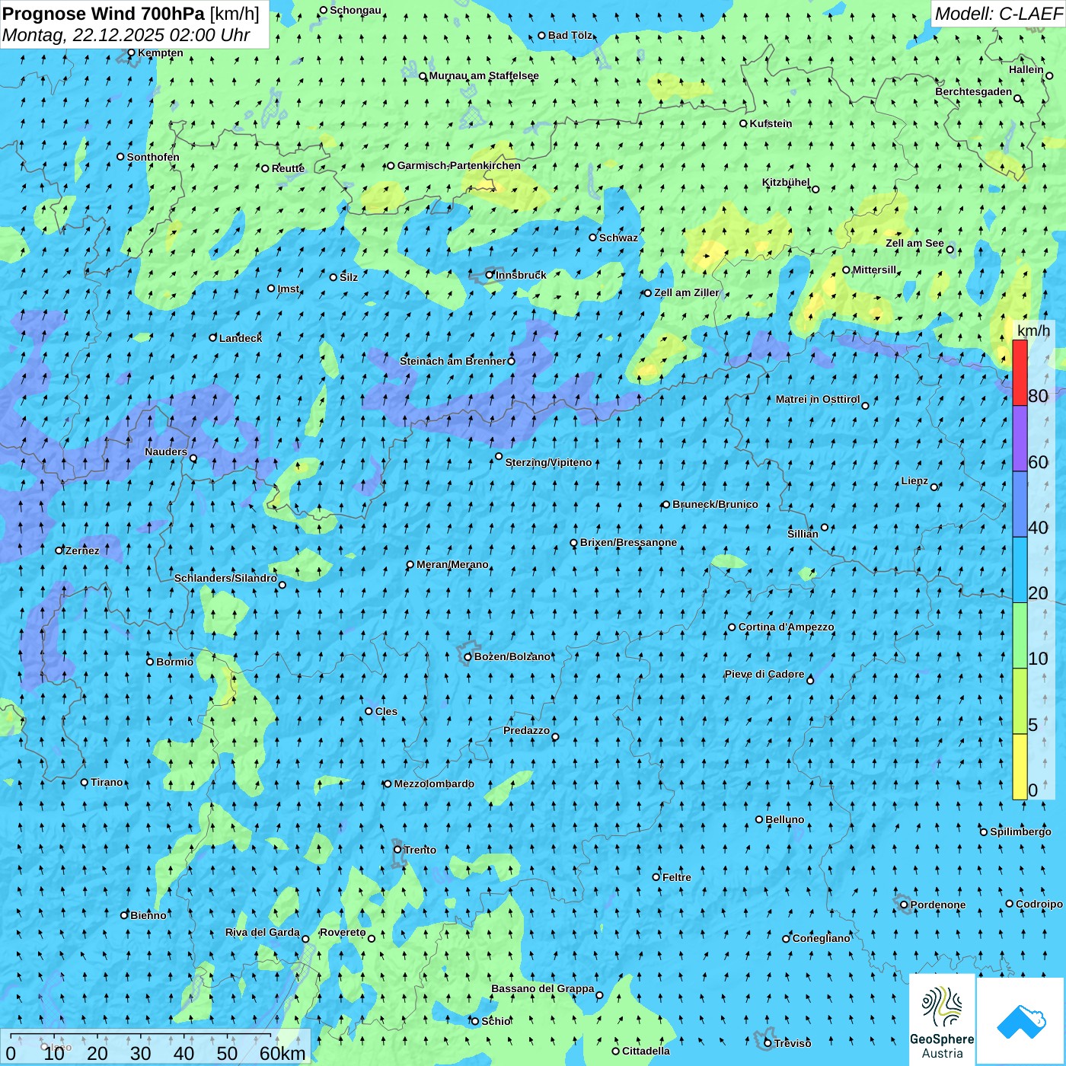This screenshot has width=1066, height=1066.
Task: Click the Matrei in Osttirol label
Action: [x=818, y=399]
